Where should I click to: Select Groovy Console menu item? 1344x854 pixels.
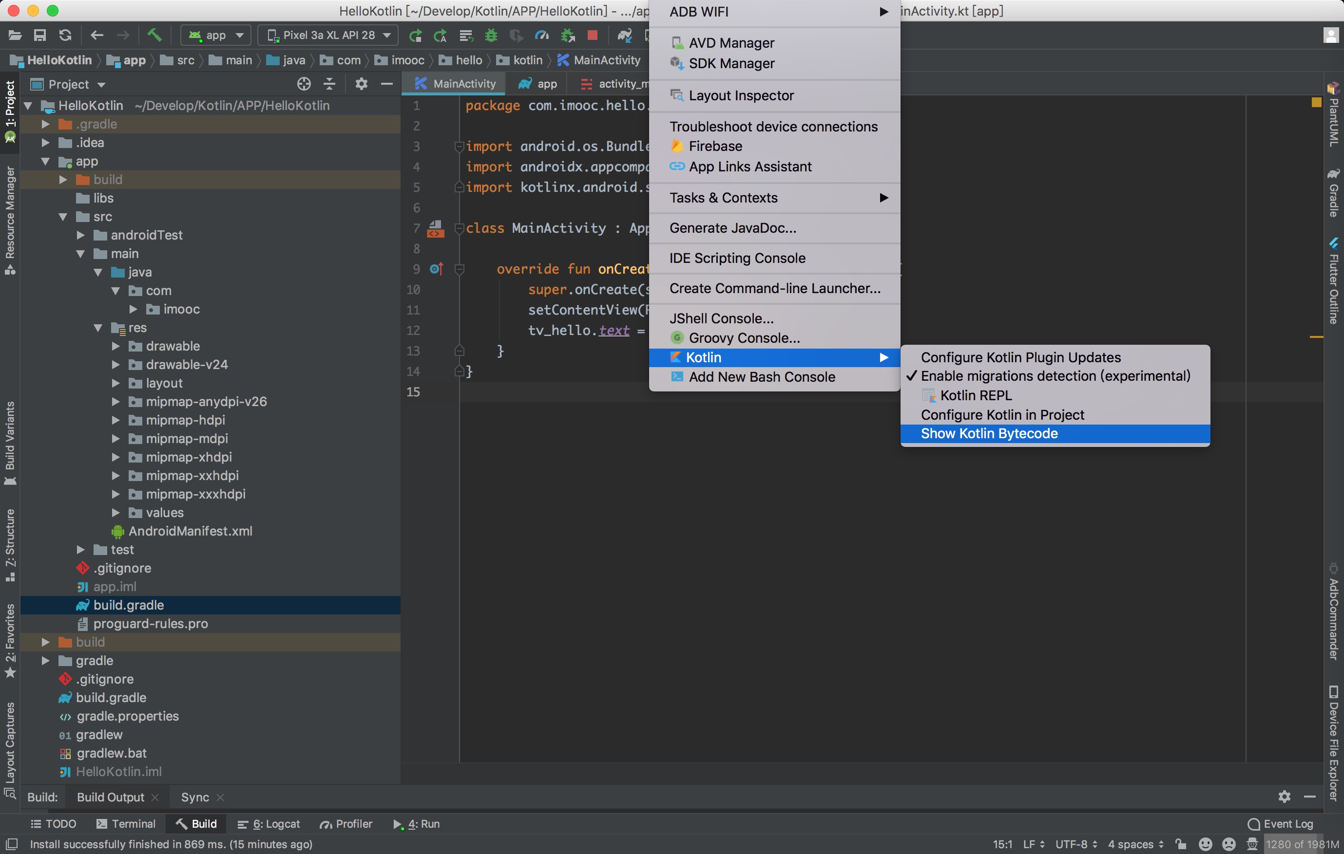pyautogui.click(x=774, y=338)
